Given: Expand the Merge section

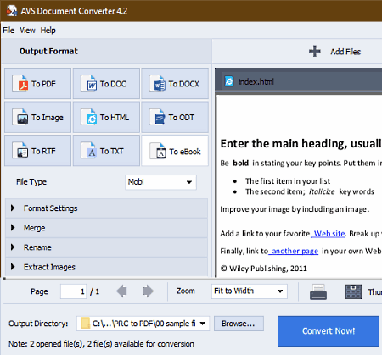Looking at the screenshot, I should (106, 228).
